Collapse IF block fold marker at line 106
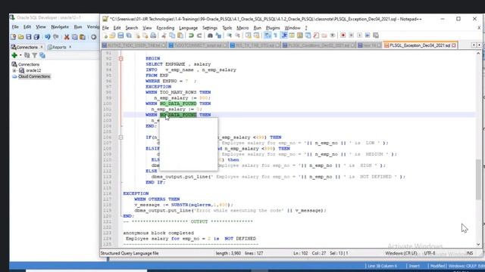Screen dimensions: 485x272 (x=121, y=138)
